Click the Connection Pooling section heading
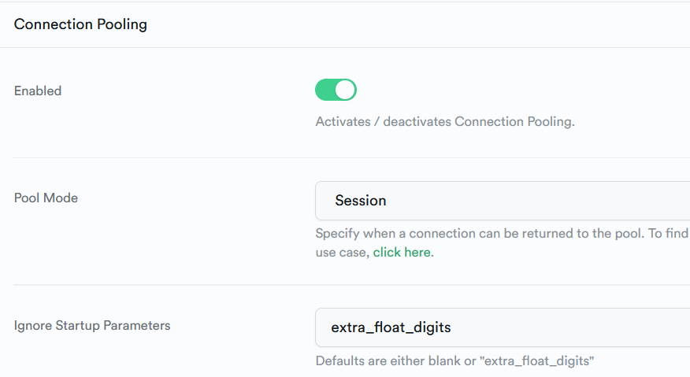 80,24
